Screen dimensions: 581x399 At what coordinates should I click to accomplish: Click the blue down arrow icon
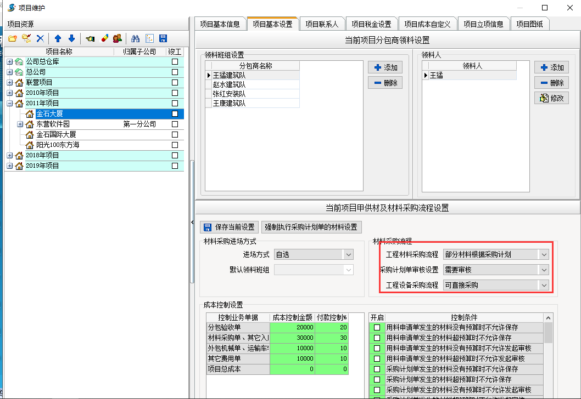pyautogui.click(x=71, y=38)
